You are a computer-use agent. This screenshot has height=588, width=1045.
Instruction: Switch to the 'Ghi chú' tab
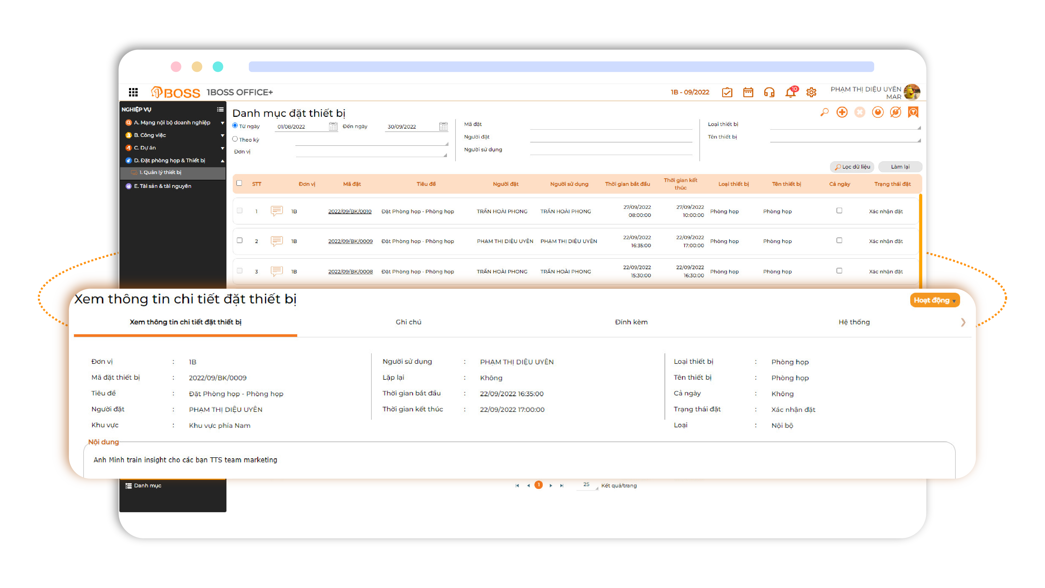tap(408, 322)
